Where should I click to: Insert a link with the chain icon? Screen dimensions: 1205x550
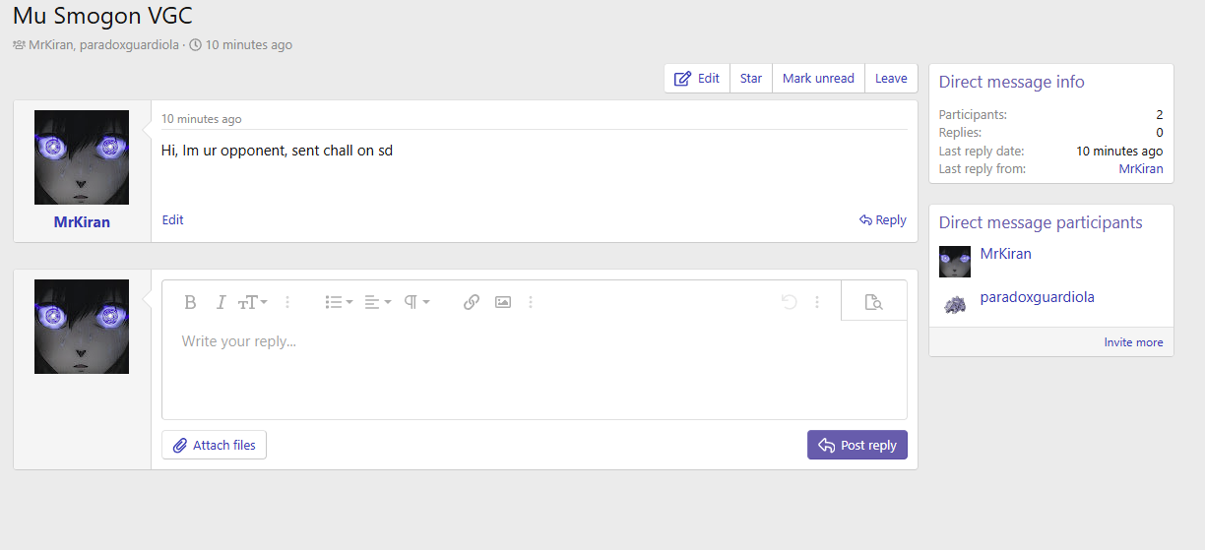tap(472, 302)
